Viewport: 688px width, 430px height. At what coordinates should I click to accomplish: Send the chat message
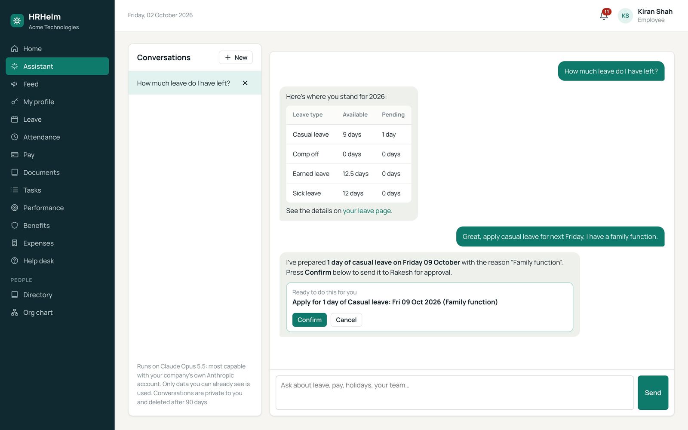point(653,393)
